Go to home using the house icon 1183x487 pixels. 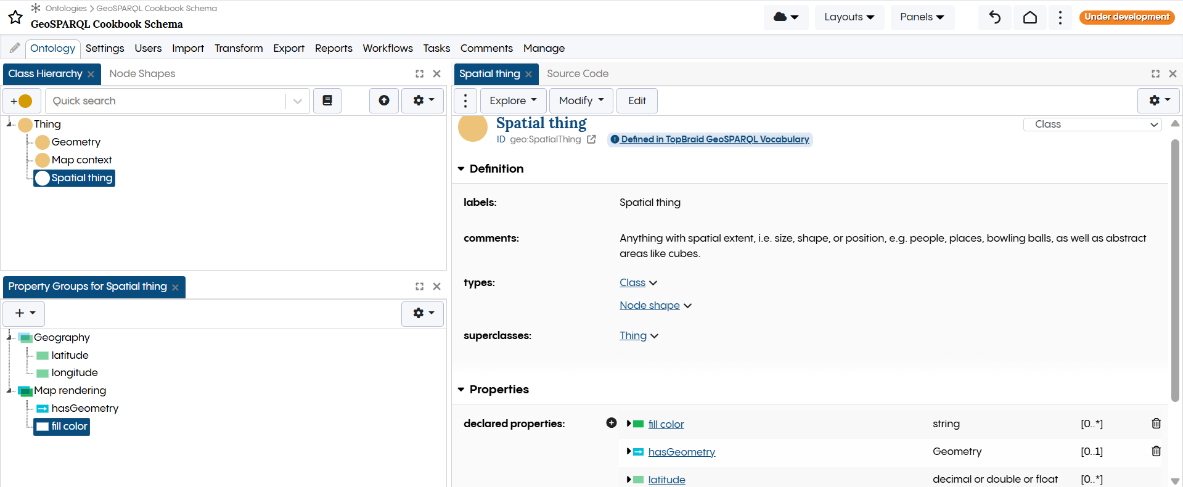1029,17
